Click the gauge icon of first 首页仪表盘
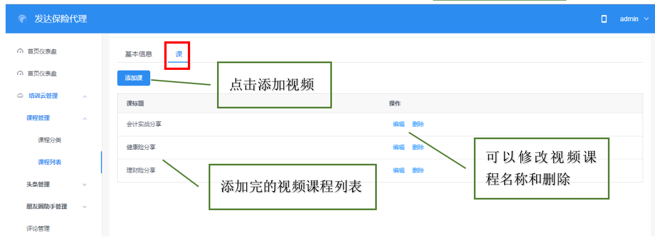Screen dimensions: 655x237 (x=20, y=51)
